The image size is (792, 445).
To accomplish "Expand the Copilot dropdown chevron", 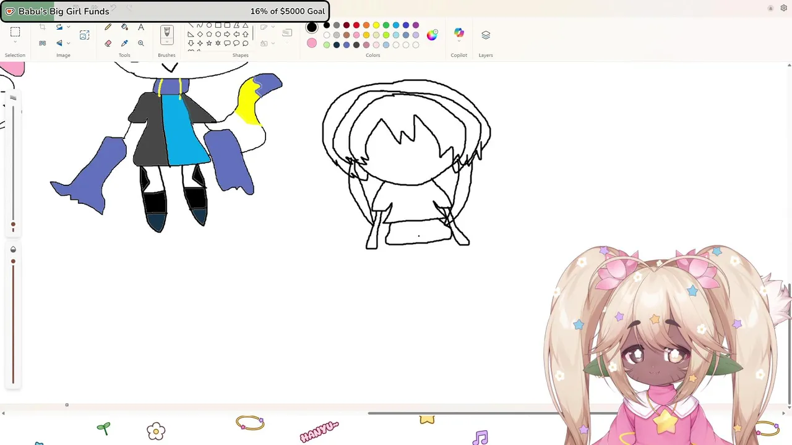I will point(459,41).
